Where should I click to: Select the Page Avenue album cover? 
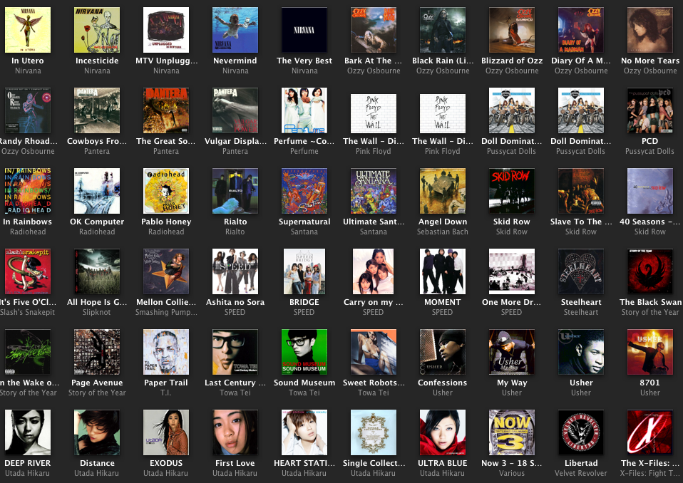97,352
